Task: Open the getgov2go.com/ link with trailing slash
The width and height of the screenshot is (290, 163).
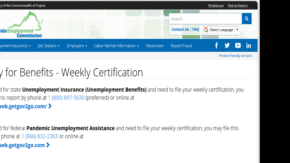Action: click(x=26, y=106)
